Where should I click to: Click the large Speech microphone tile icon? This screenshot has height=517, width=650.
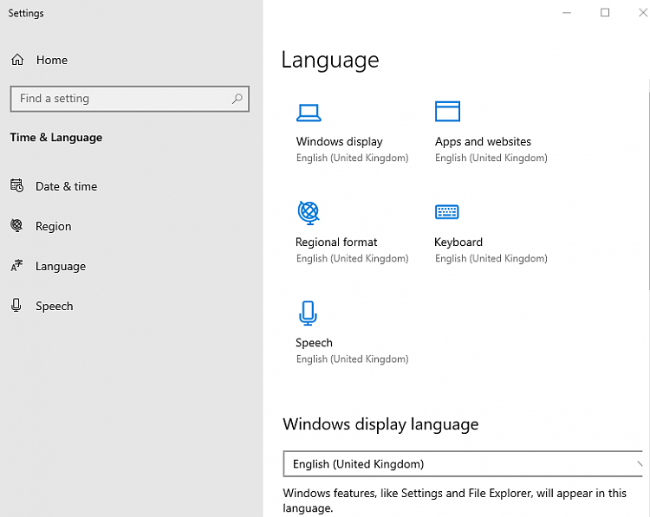pyautogui.click(x=308, y=313)
